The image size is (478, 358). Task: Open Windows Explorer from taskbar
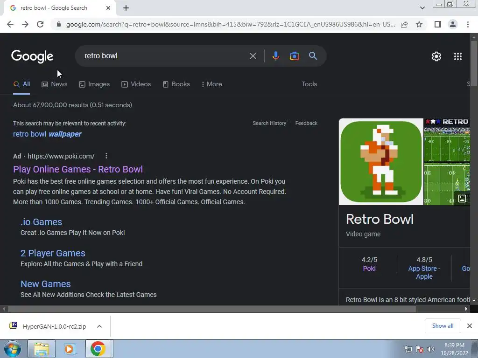(x=42, y=349)
